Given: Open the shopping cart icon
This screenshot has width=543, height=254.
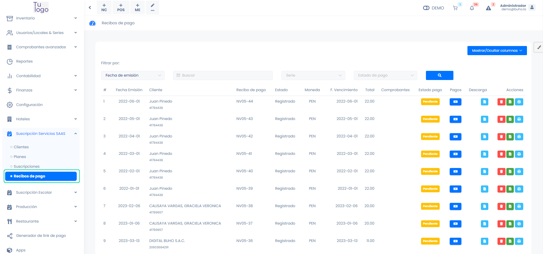Looking at the screenshot, I should tap(455, 8).
